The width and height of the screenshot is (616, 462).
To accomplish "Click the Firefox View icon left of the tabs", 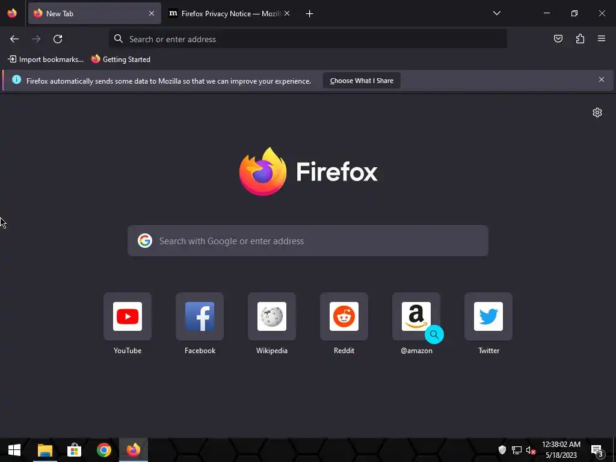I will (x=12, y=13).
